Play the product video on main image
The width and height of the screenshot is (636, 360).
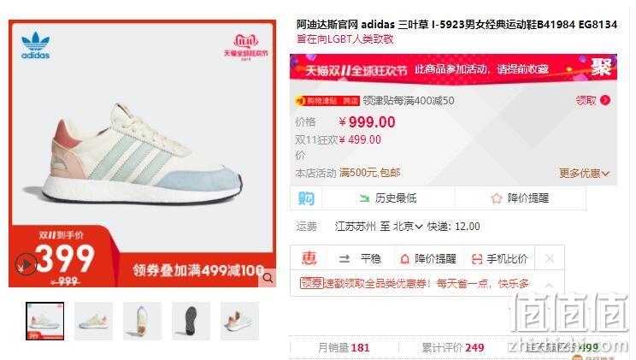[26, 264]
